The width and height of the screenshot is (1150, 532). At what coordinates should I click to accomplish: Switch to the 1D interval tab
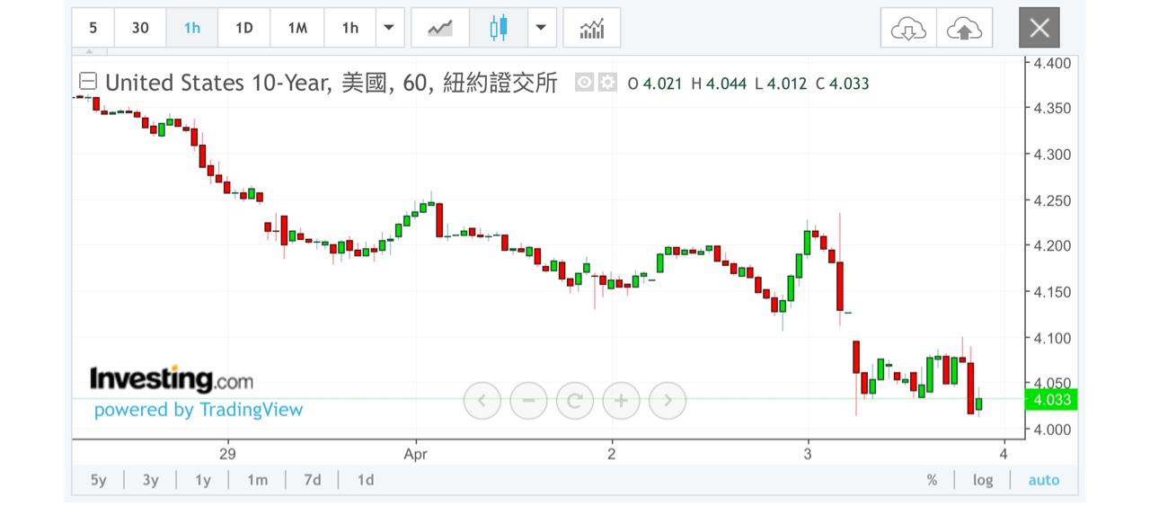point(243,28)
